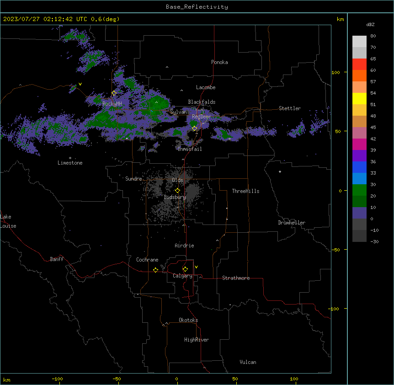Select the yellow diamond marker between Olds and Didsbury
The height and width of the screenshot is (385, 394).
[x=178, y=191]
